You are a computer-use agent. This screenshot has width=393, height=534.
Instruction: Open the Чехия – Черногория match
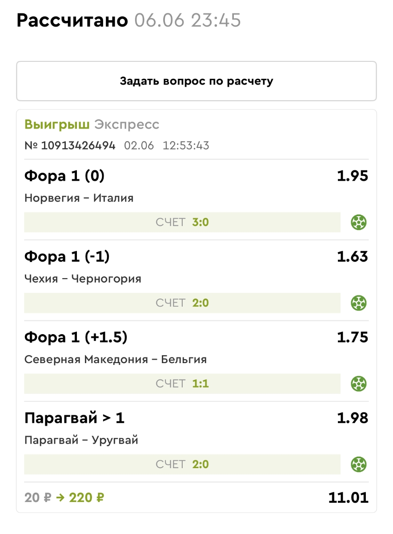coord(83,279)
